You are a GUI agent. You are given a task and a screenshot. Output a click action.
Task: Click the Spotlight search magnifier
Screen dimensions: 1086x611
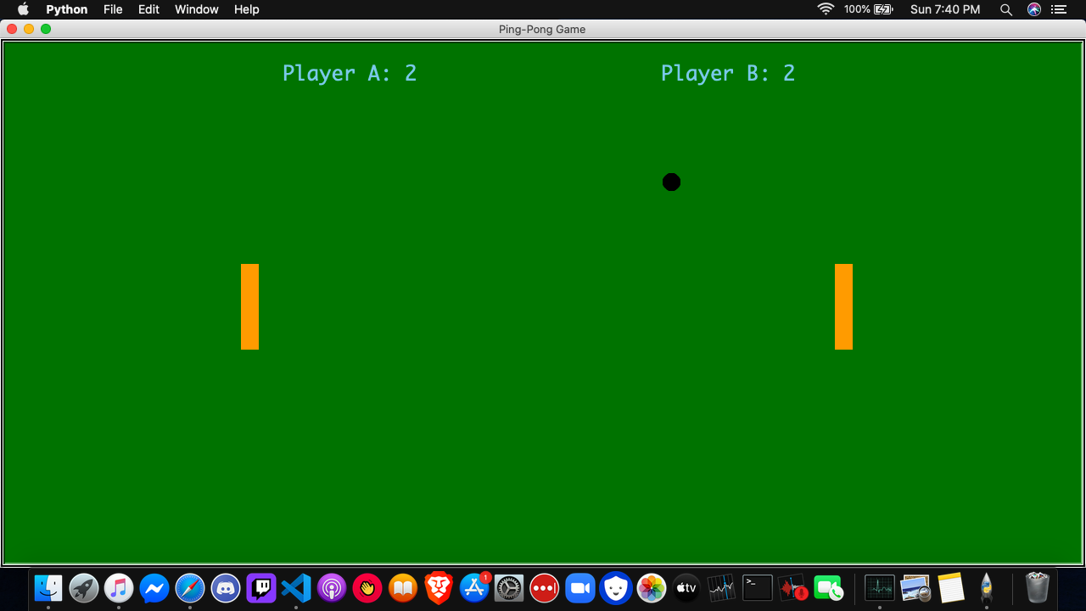coord(1006,9)
